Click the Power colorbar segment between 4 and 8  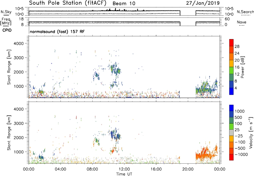click(x=231, y=84)
